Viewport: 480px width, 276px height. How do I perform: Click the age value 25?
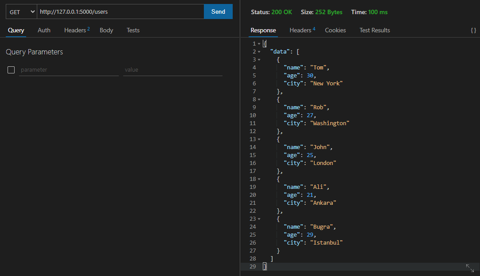click(310, 155)
